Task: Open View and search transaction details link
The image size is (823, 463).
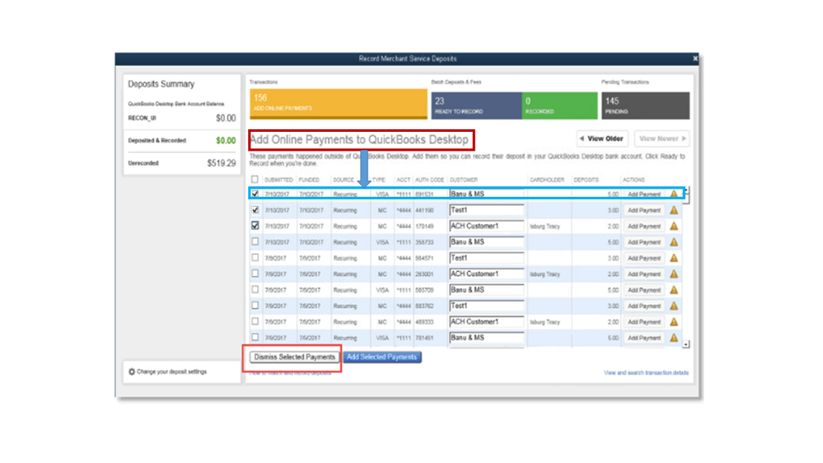Action: [646, 372]
